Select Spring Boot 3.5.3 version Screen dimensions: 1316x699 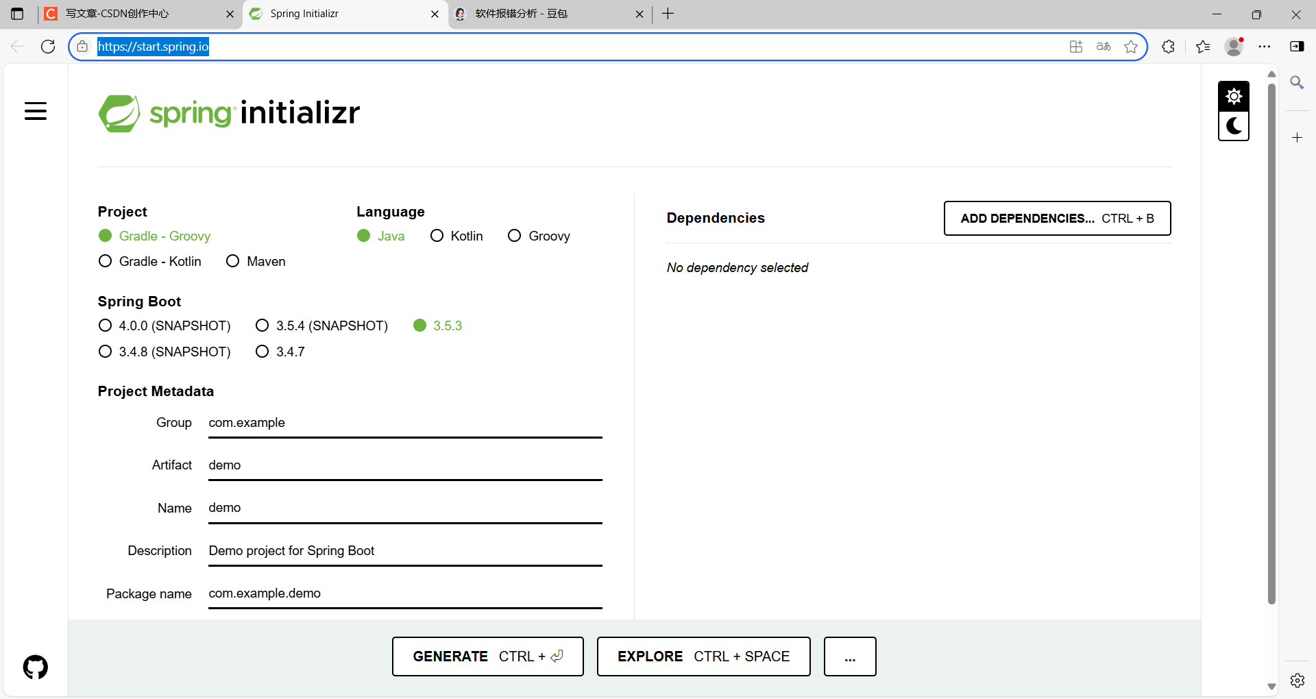point(438,326)
